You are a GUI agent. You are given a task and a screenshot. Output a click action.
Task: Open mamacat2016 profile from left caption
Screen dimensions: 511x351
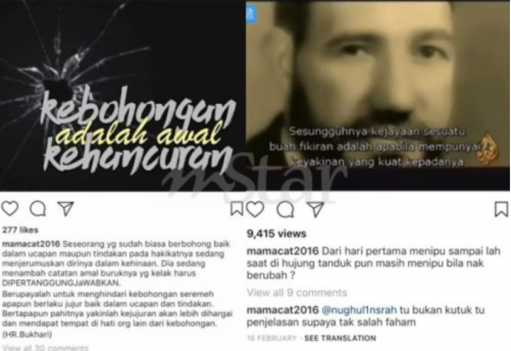[x=31, y=244]
